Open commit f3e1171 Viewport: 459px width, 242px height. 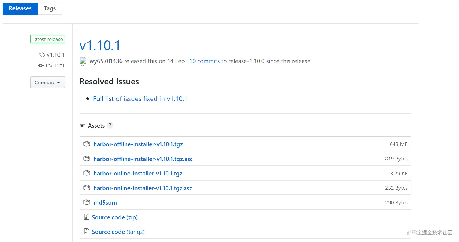tap(55, 66)
